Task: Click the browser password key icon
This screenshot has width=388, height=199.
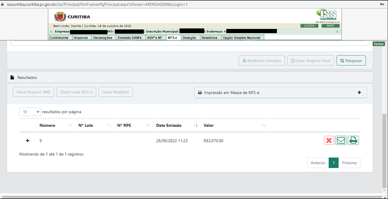Action: click(382, 4)
